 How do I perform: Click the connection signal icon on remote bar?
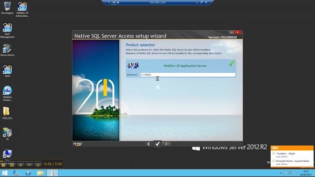pyautogui.click(x=118, y=2)
